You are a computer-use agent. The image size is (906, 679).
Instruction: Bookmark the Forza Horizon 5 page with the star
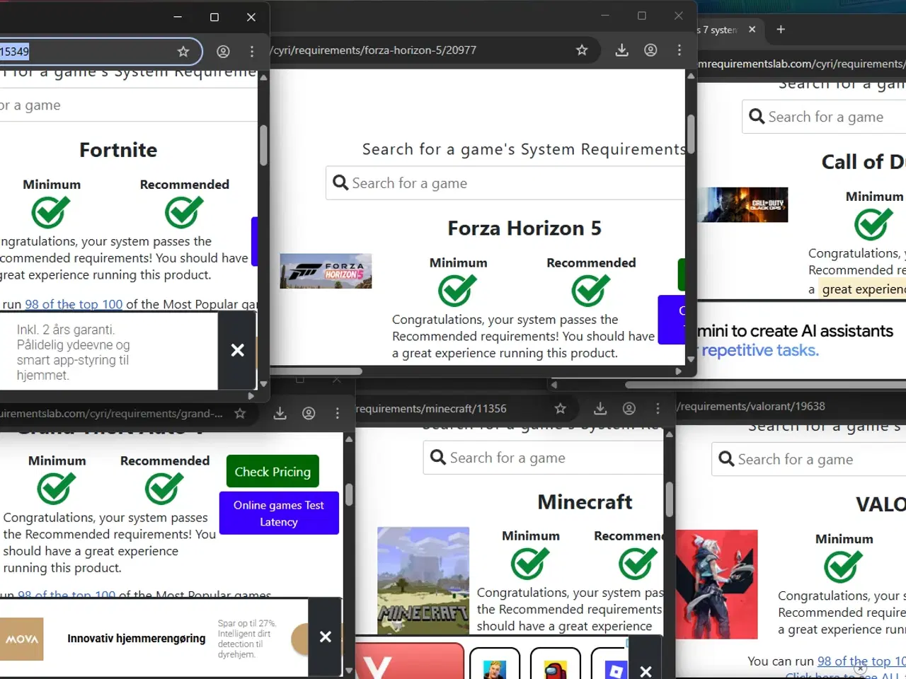click(582, 50)
